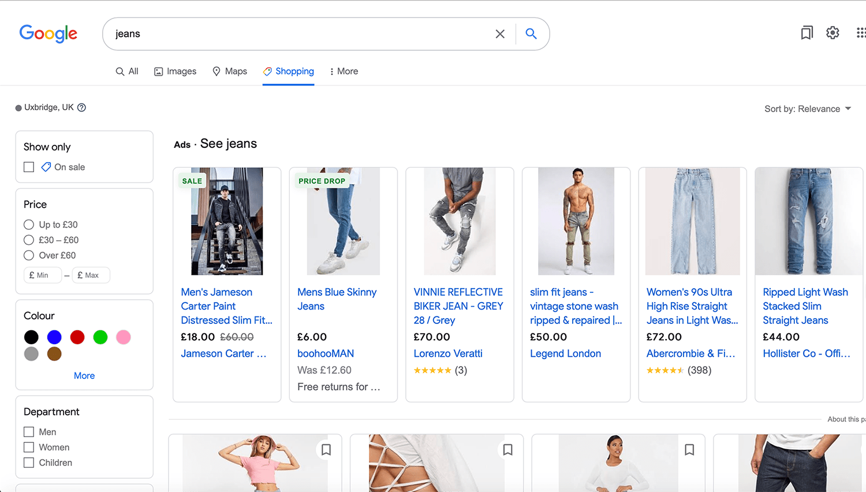The image size is (866, 492).
Task: Open the Hollister ripped jeans image
Action: (809, 221)
